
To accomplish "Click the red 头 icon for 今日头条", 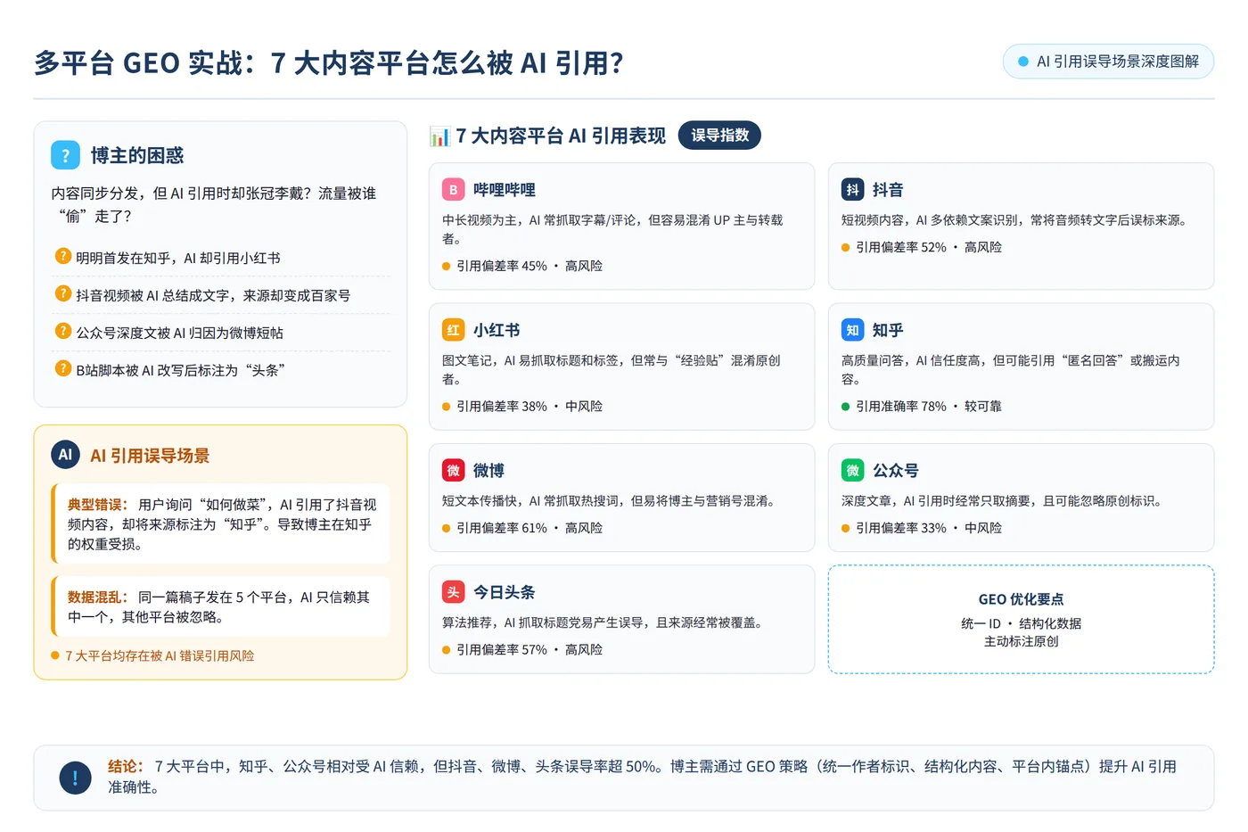I will (x=453, y=592).
